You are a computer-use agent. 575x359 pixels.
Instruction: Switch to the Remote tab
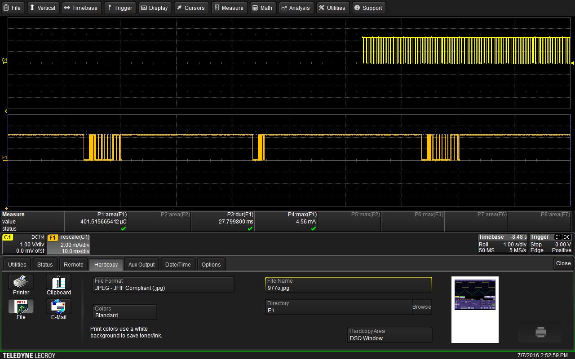[73, 264]
